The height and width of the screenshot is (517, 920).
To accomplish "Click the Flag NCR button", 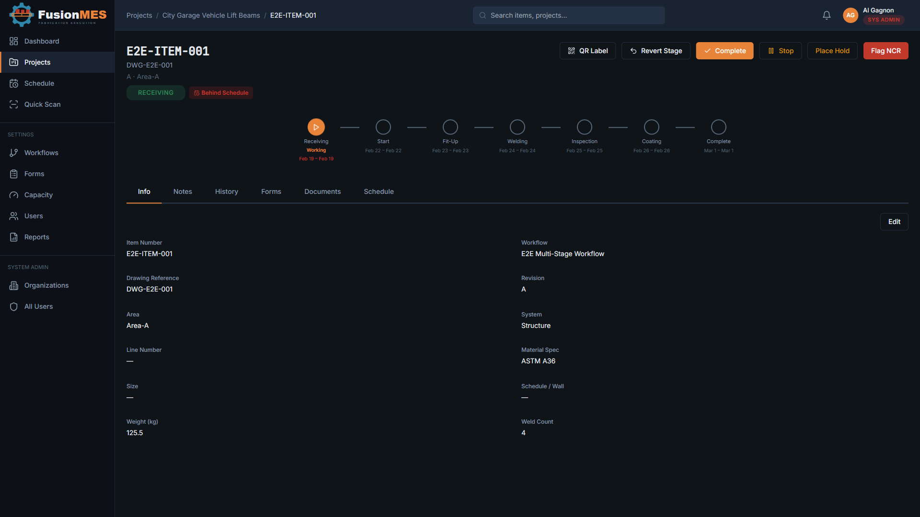I will pos(885,51).
